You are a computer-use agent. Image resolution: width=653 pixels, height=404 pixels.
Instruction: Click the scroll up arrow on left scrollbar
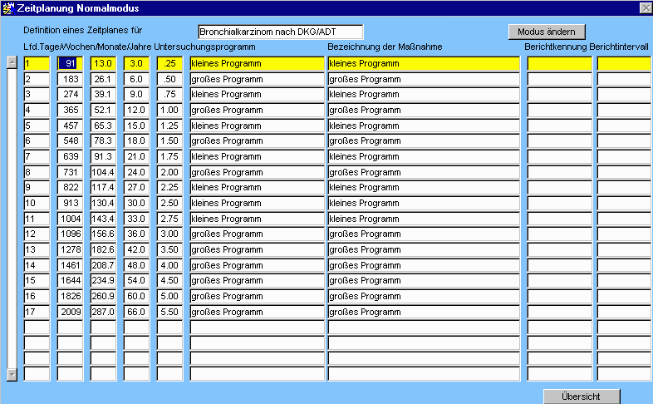pos(12,62)
